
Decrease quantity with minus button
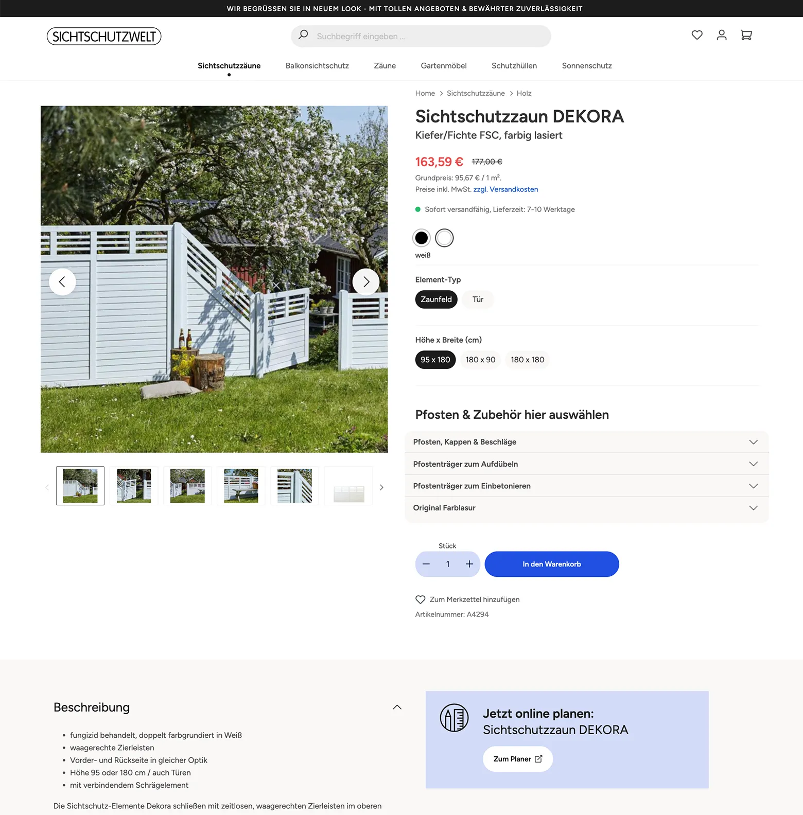426,564
